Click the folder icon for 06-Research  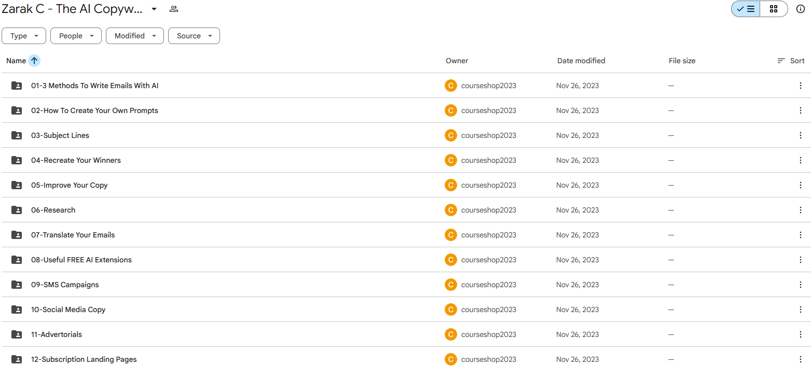pyautogui.click(x=17, y=210)
